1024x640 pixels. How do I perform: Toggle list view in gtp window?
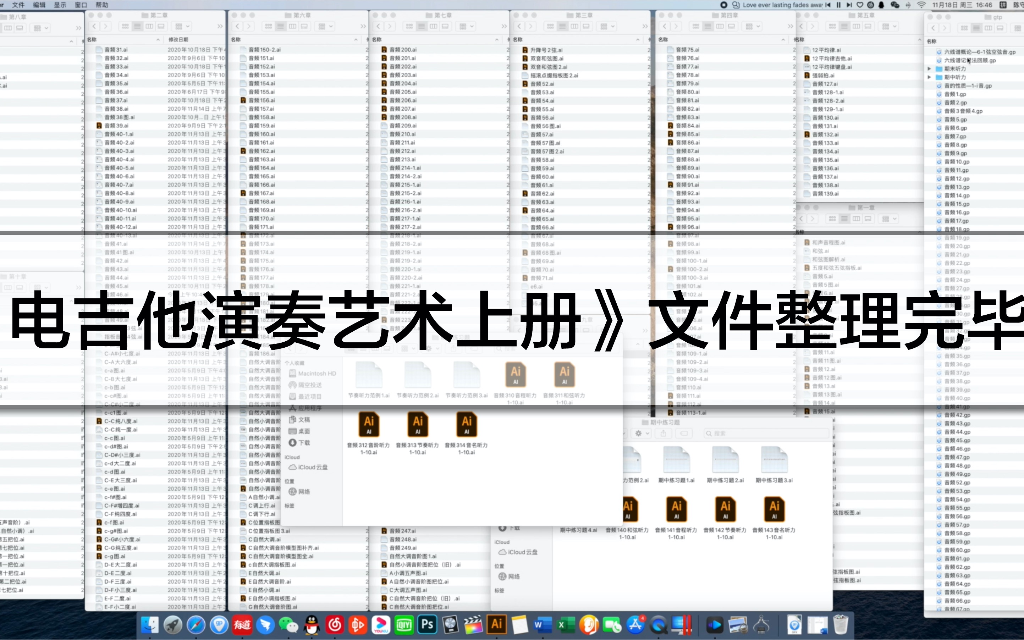click(x=976, y=28)
